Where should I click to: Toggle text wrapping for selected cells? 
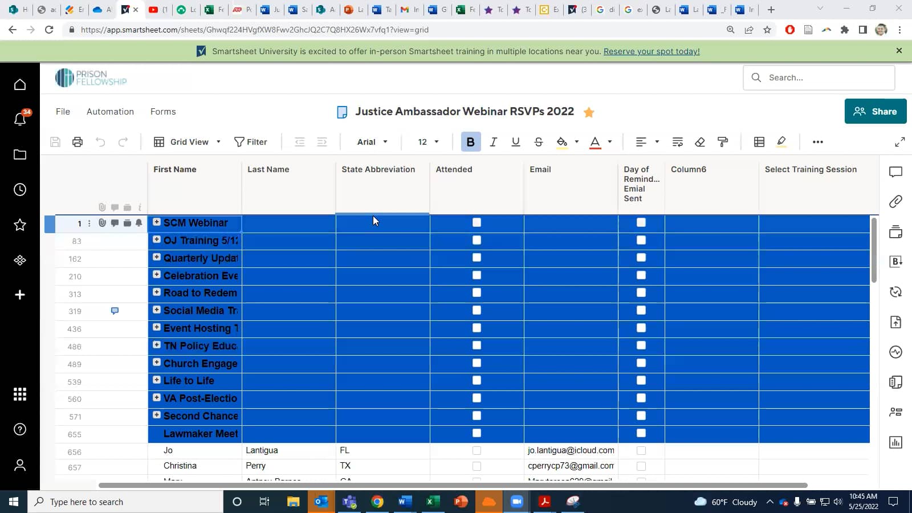click(677, 141)
